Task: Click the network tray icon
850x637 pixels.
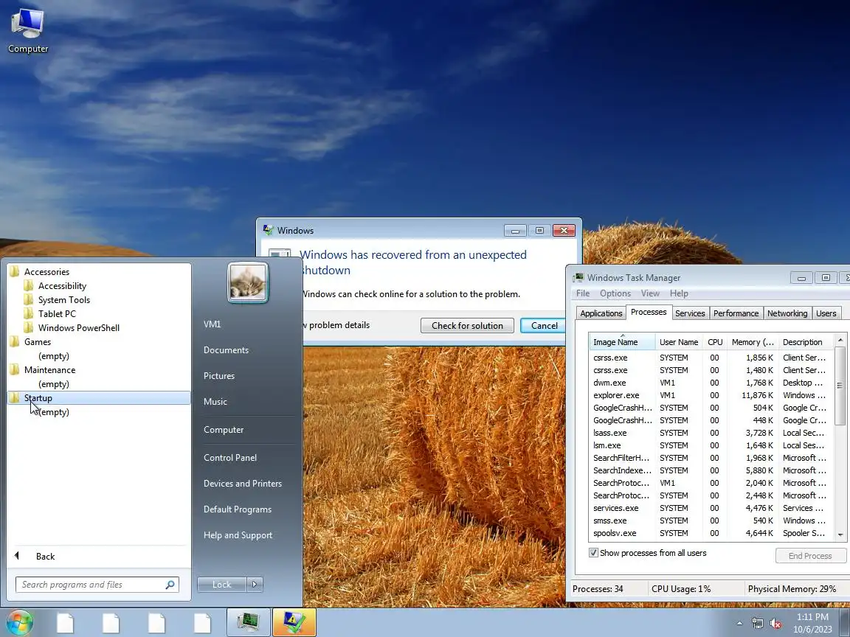Action: point(758,624)
